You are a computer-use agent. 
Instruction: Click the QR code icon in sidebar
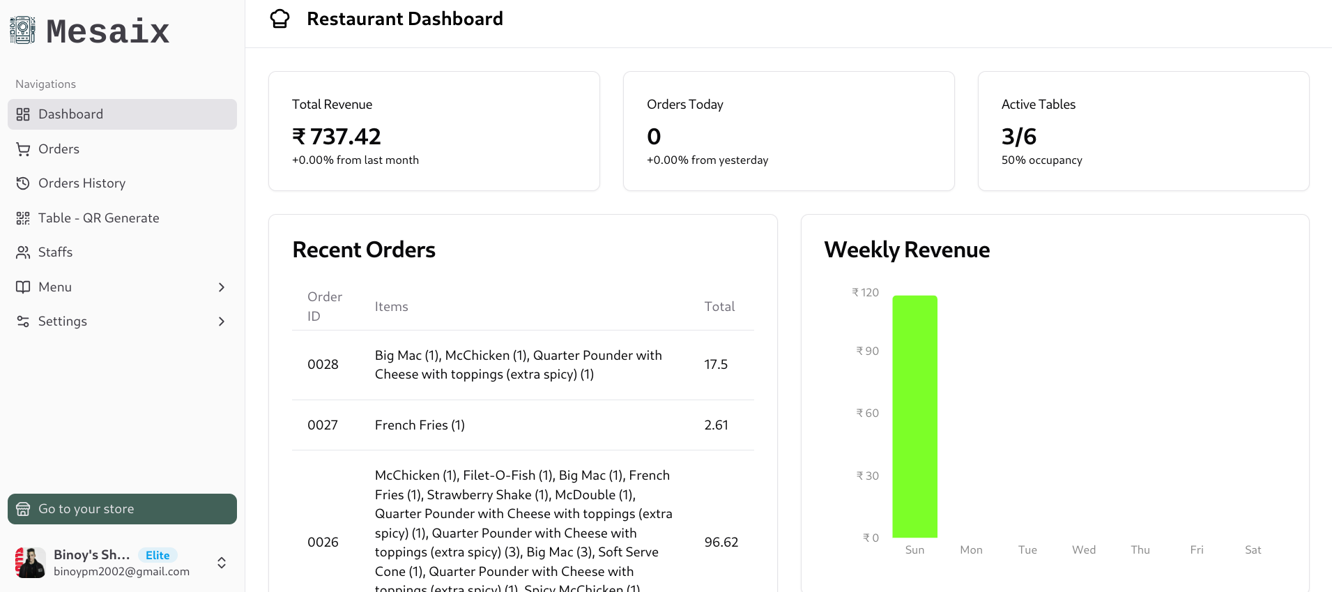tap(23, 218)
